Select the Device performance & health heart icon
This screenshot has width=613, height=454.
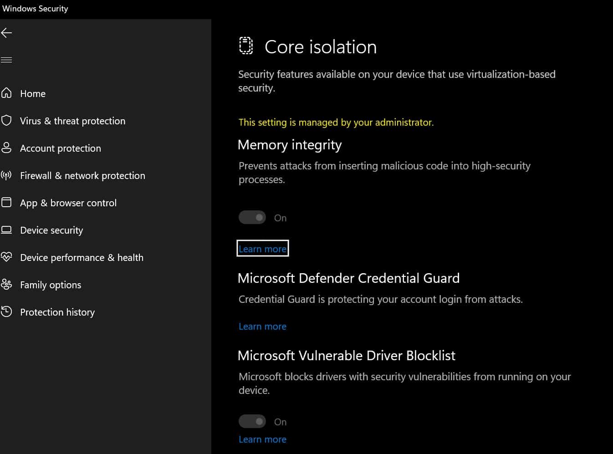coord(7,257)
